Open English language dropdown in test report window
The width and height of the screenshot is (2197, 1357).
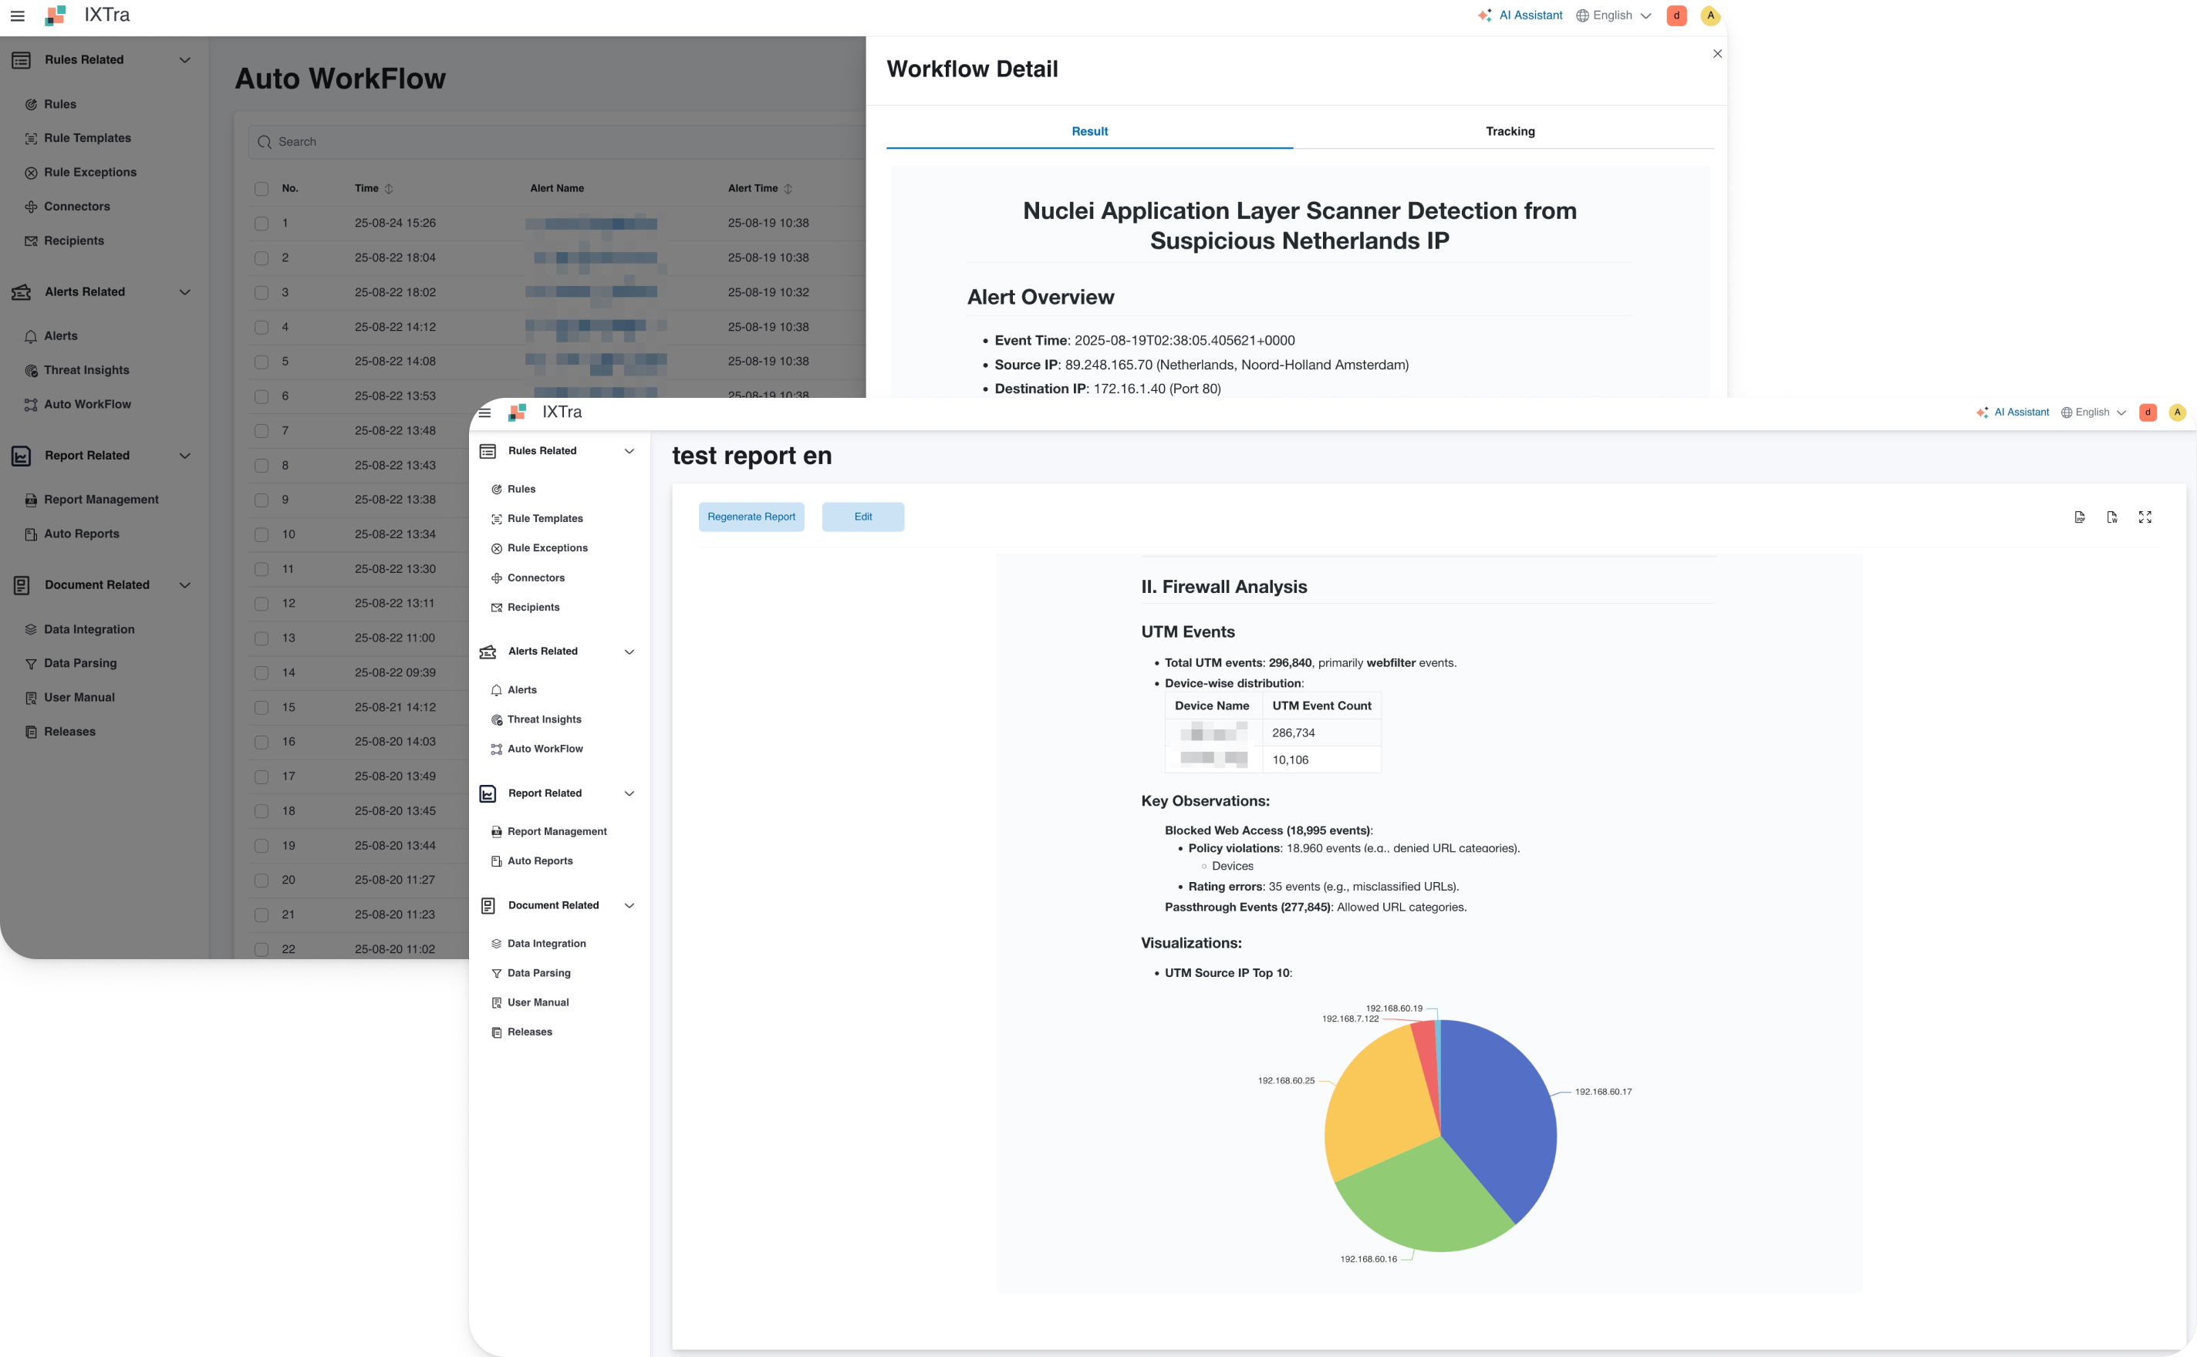2093,412
